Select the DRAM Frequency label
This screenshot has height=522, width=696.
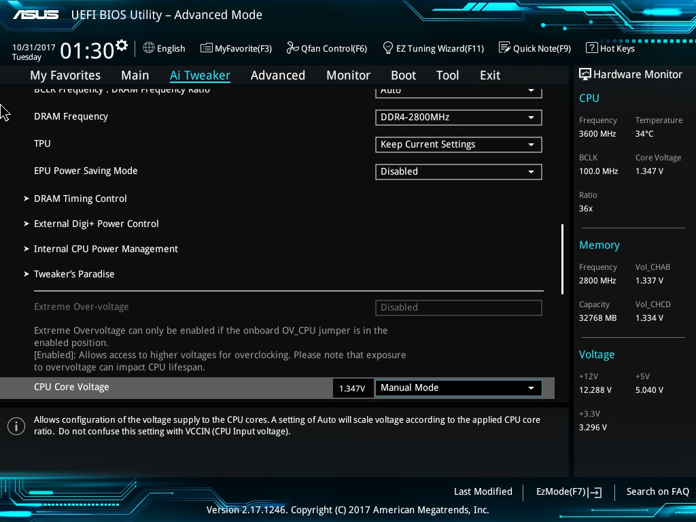[71, 116]
